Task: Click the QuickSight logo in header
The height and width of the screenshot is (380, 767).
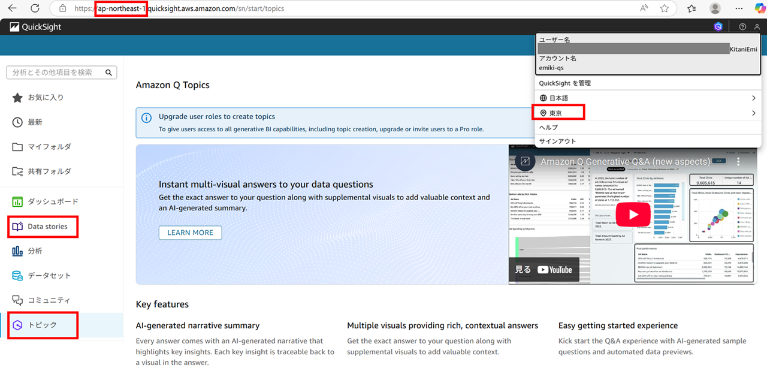Action: 35,27
